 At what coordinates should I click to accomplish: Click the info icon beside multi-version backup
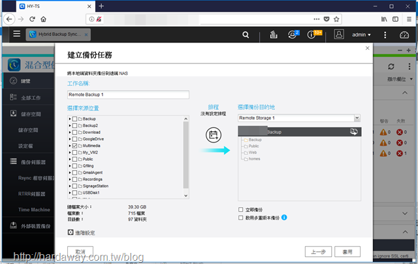tap(284, 218)
